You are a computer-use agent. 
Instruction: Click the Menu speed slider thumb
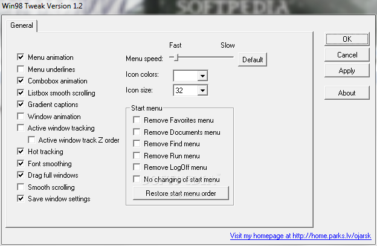[x=176, y=57]
